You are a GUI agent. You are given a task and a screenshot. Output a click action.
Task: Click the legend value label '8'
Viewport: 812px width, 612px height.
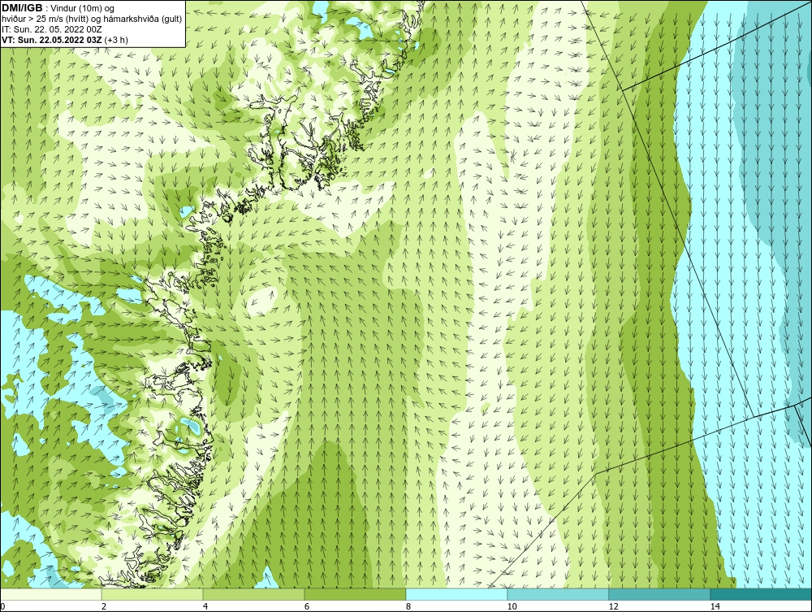(x=408, y=607)
